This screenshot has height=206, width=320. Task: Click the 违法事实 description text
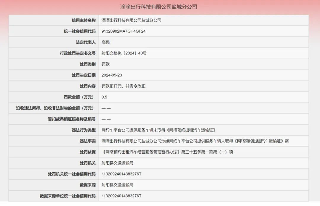click(195, 141)
